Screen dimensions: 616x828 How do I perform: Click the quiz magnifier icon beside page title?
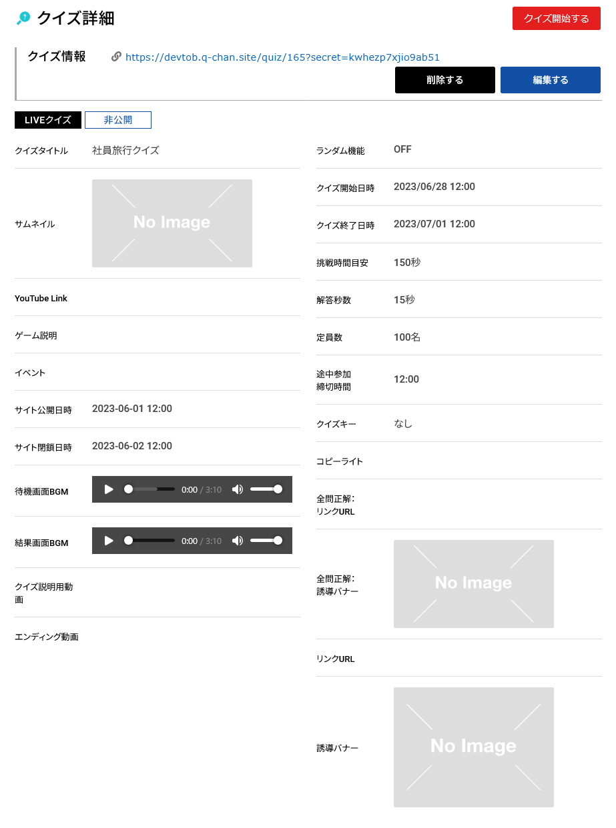click(23, 19)
